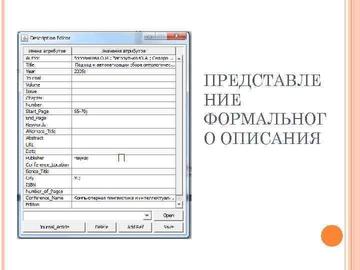Click the Save button
The image size is (360, 270).
(168, 227)
